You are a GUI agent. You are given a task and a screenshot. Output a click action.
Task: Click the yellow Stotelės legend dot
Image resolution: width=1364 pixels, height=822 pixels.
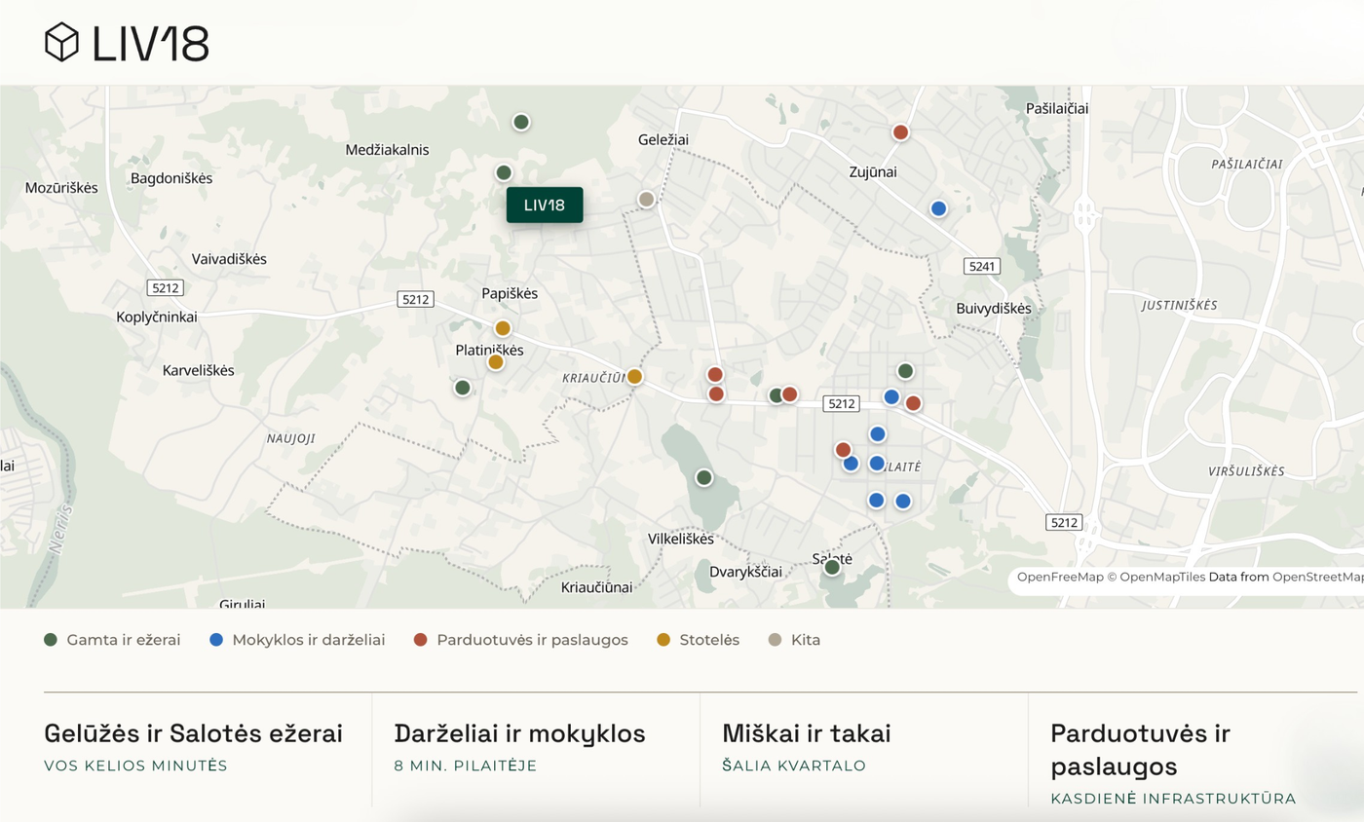coord(663,640)
